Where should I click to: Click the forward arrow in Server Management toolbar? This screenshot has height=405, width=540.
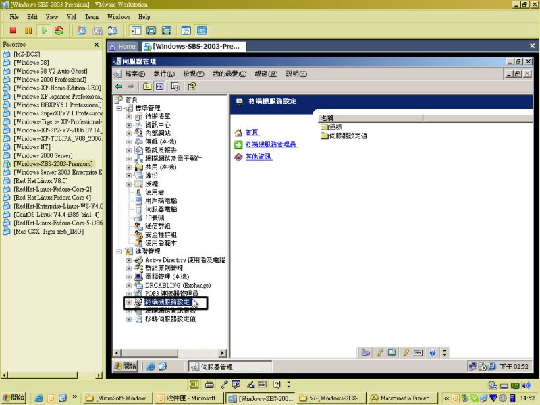coord(130,86)
